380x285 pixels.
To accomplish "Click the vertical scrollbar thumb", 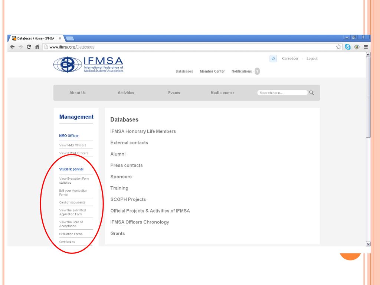I will pos(368,98).
